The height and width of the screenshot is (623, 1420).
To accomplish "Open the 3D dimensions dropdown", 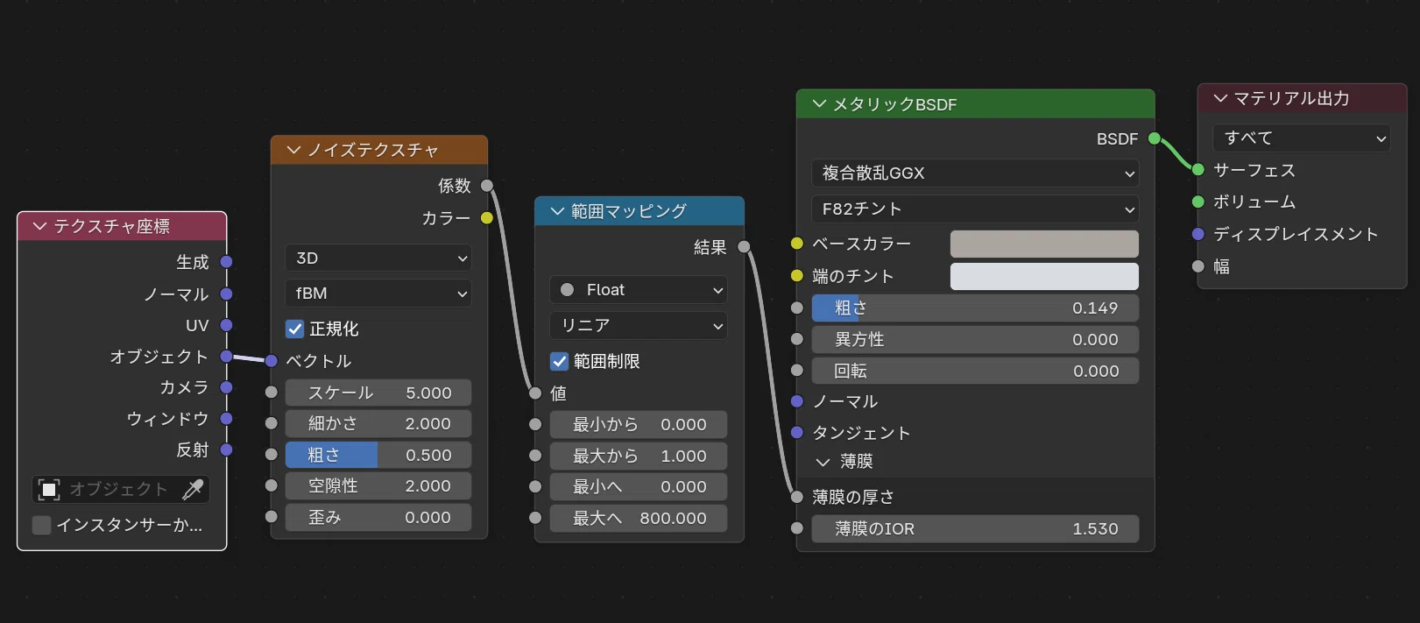I will 378,258.
